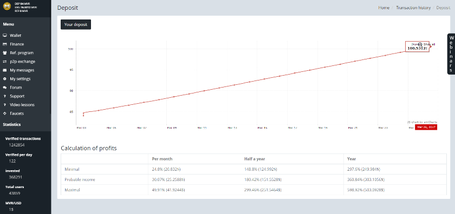Click the My messages envelope icon
The image size is (455, 214).
tap(5, 70)
